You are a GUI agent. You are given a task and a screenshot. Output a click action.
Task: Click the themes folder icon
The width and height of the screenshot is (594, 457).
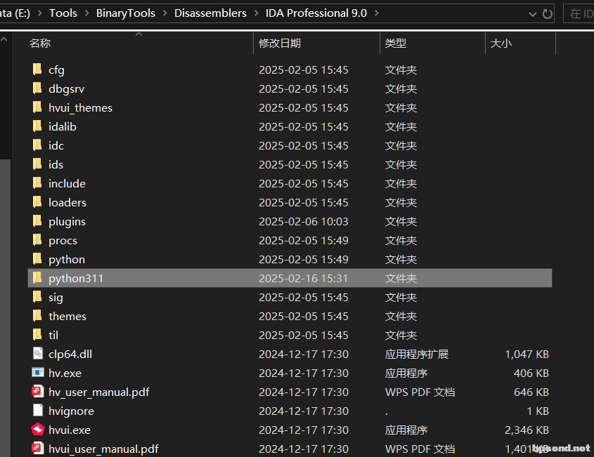click(37, 316)
